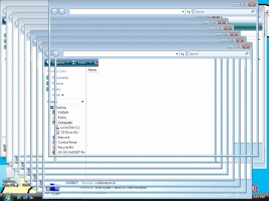
Task: Maximize the topmost Explorer window
Action: tap(244, 4)
